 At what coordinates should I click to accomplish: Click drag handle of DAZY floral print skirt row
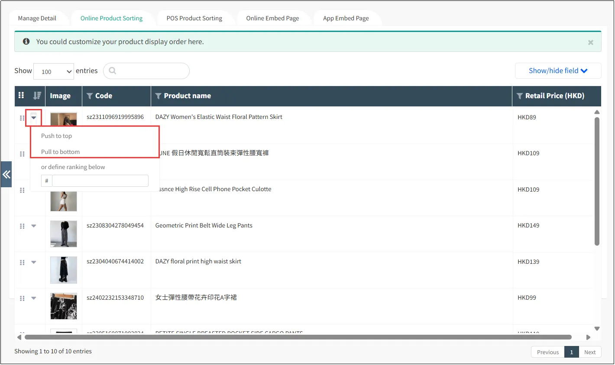click(x=22, y=263)
